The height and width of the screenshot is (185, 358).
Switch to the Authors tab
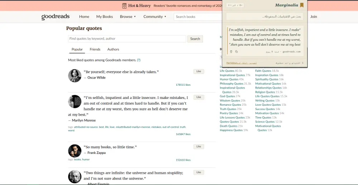[x=113, y=49]
